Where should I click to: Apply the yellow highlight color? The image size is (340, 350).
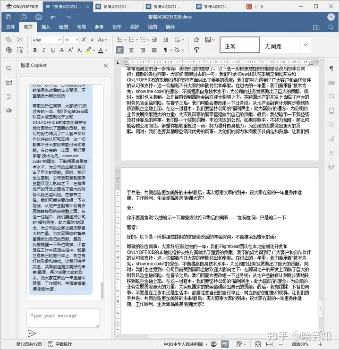point(89,50)
